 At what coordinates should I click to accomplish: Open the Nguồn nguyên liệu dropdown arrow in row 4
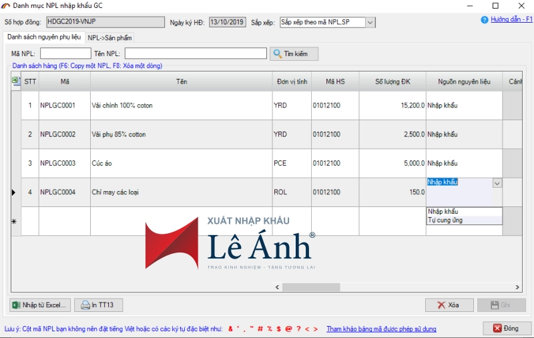click(497, 182)
